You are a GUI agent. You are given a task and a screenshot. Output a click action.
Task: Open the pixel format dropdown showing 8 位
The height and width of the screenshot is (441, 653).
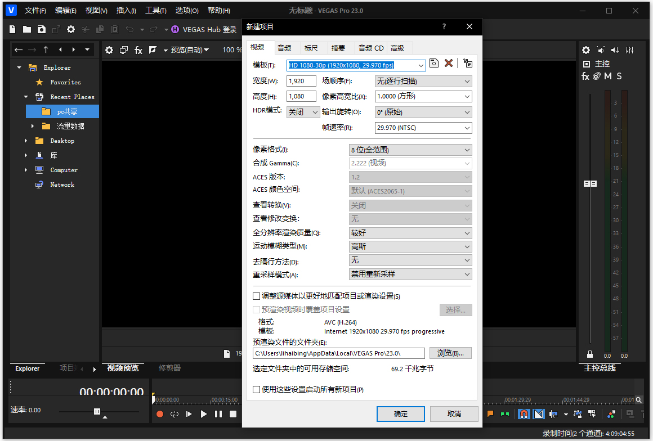tap(410, 150)
